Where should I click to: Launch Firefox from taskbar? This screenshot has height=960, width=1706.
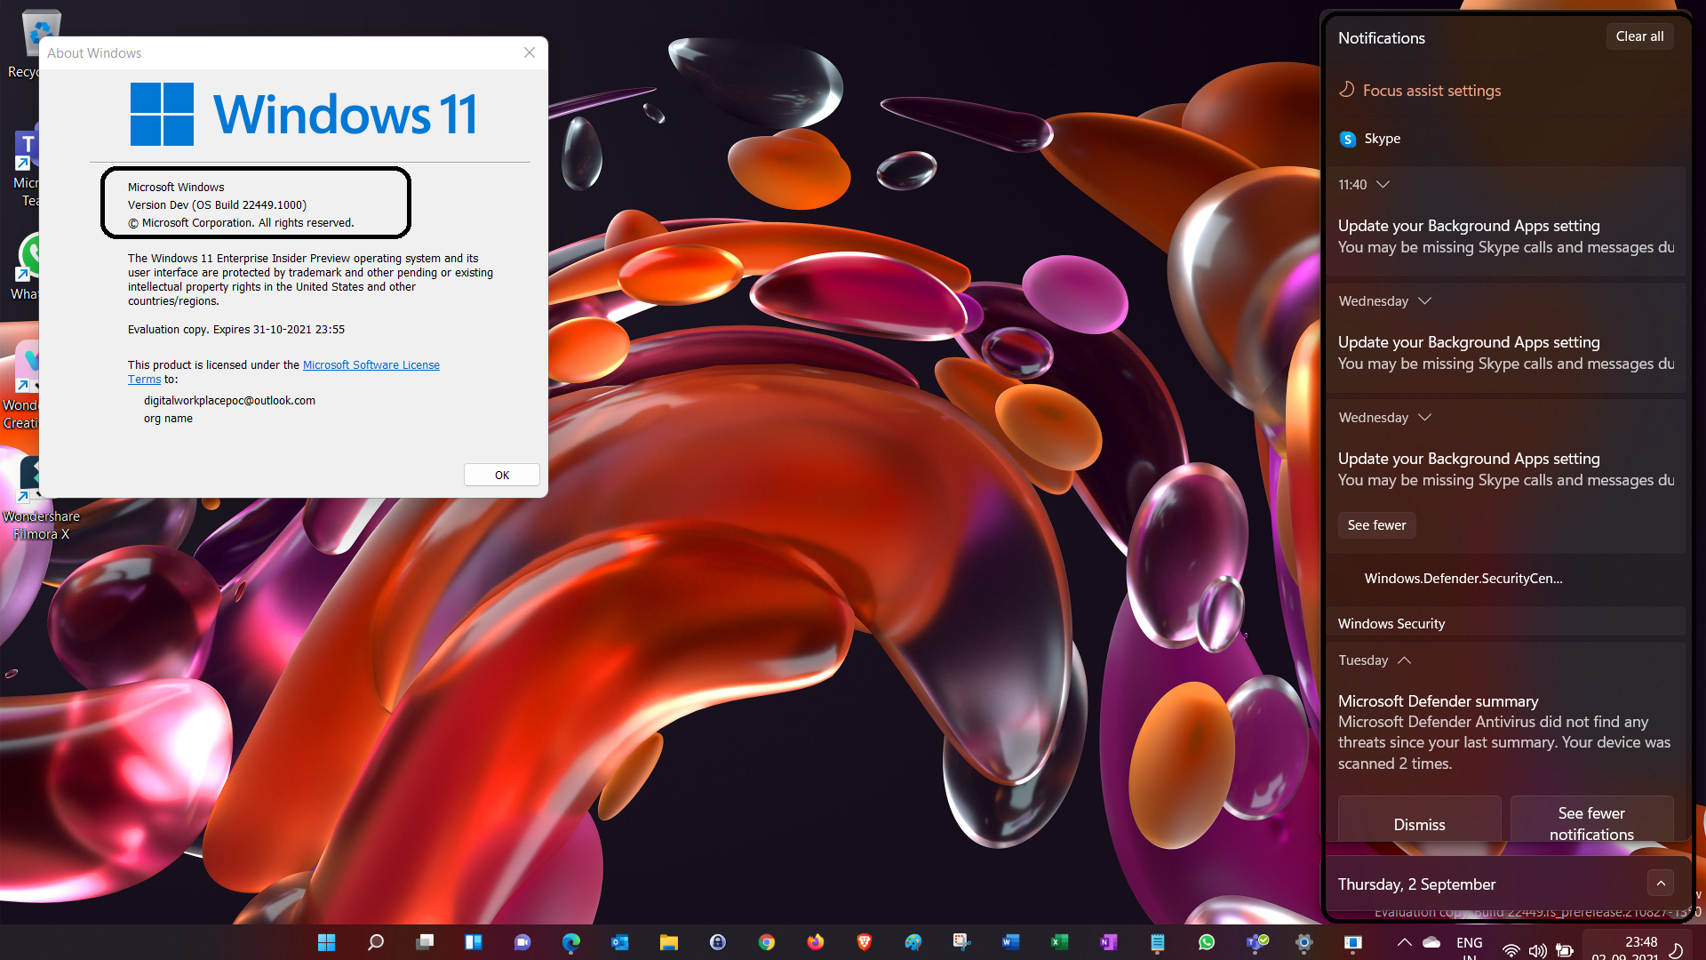click(x=816, y=942)
